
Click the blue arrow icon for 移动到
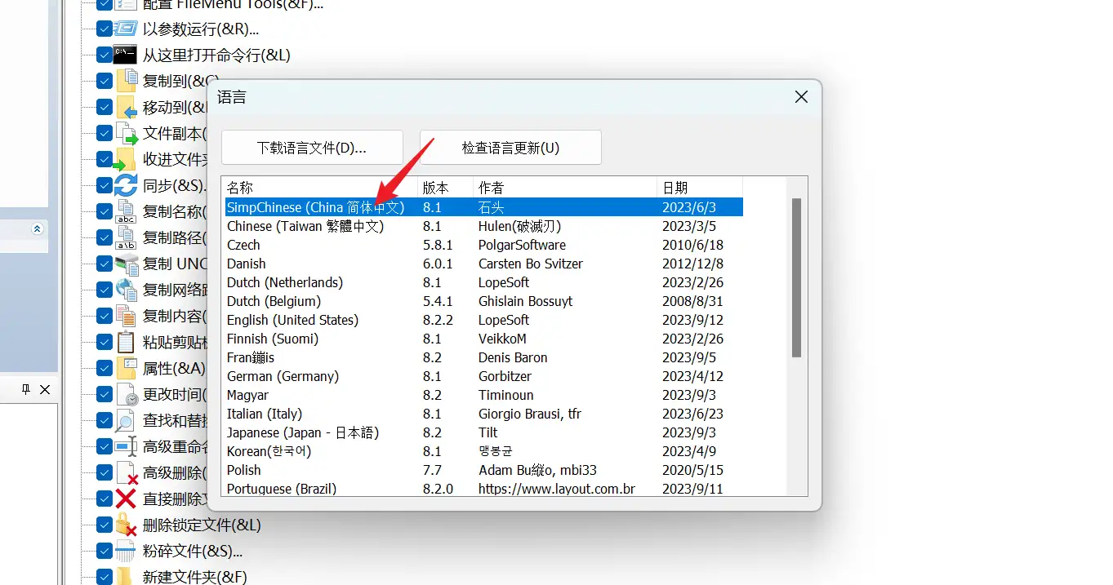(125, 106)
